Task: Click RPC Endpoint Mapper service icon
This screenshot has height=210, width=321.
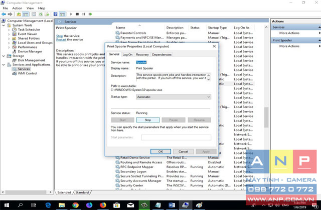Action: (x=117, y=167)
